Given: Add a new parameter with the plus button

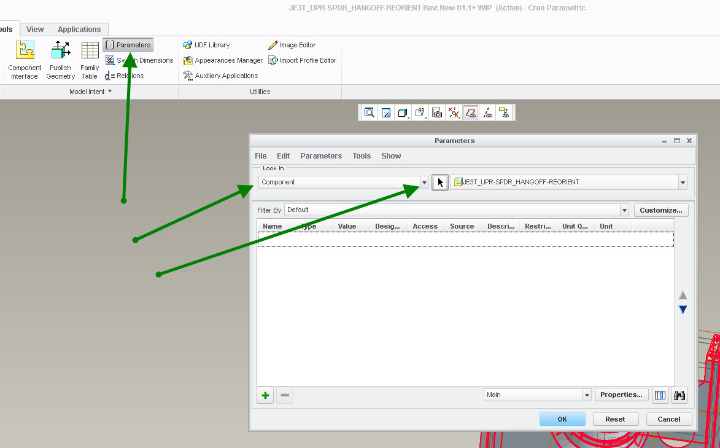Looking at the screenshot, I should click(x=265, y=395).
